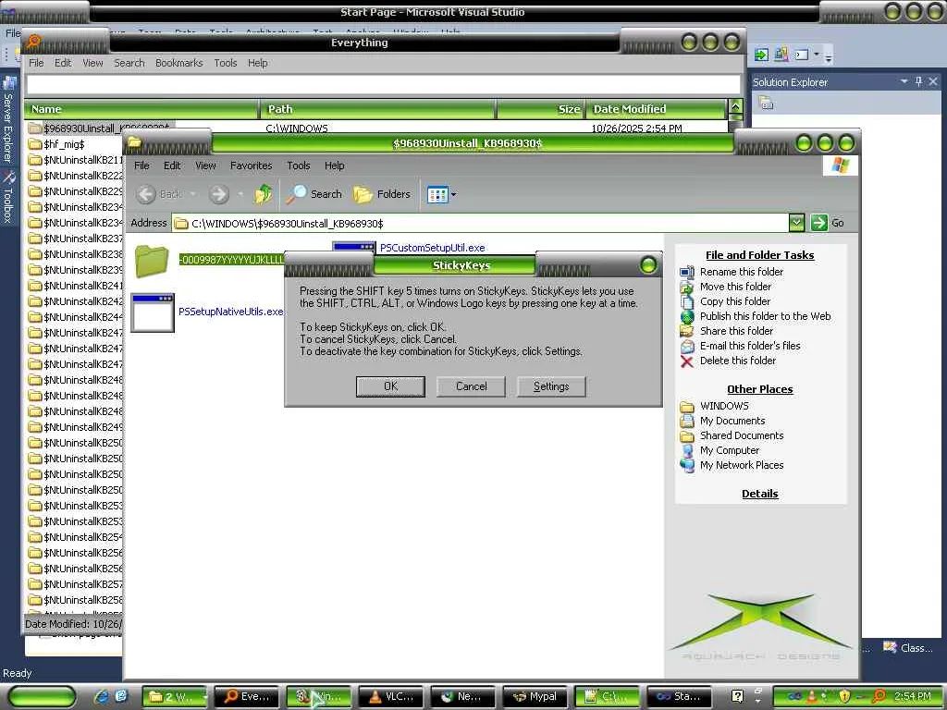Select the PSSetupNativeUtils.exe file icon
The height and width of the screenshot is (710, 947).
(153, 312)
